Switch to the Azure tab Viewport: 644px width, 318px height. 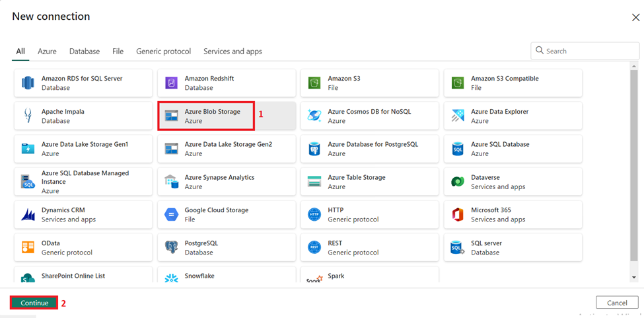[x=48, y=52]
